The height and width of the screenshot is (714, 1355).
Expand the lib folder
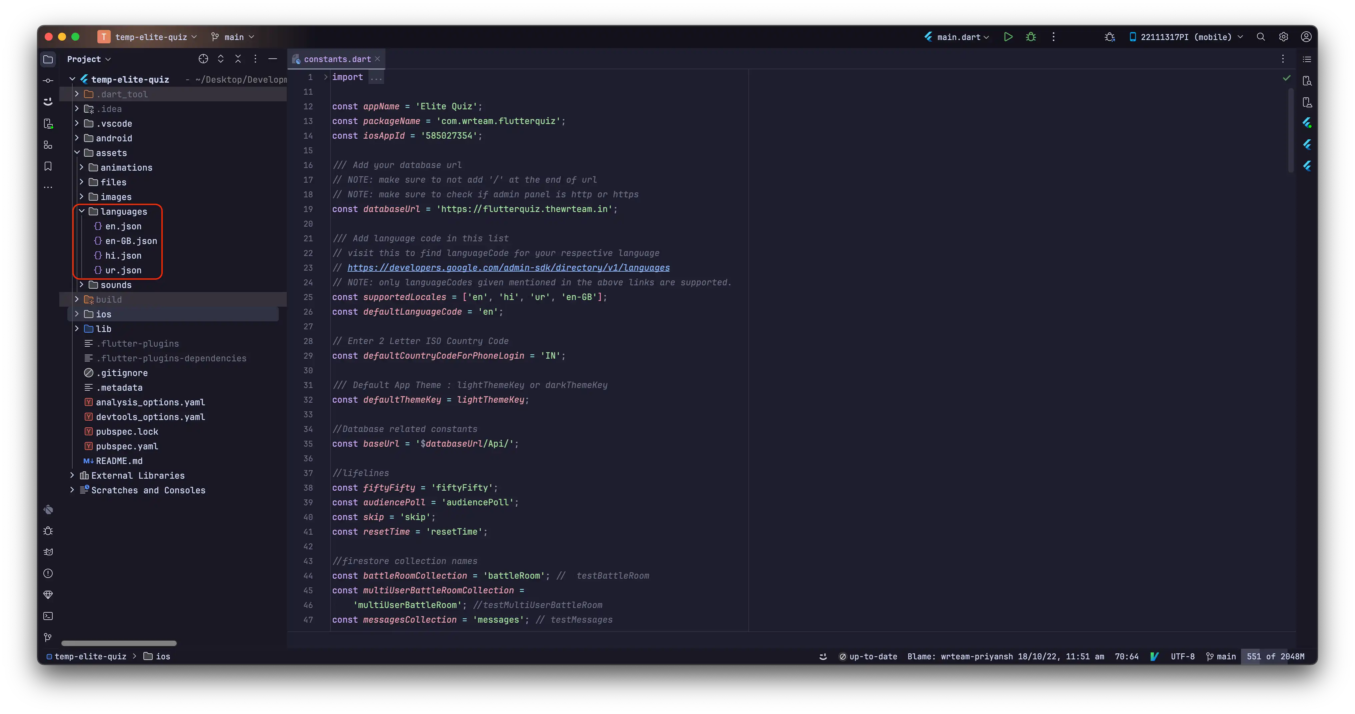click(77, 329)
